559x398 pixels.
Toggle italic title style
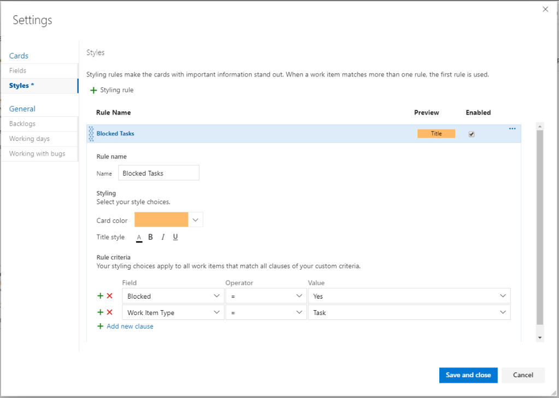[x=163, y=237]
